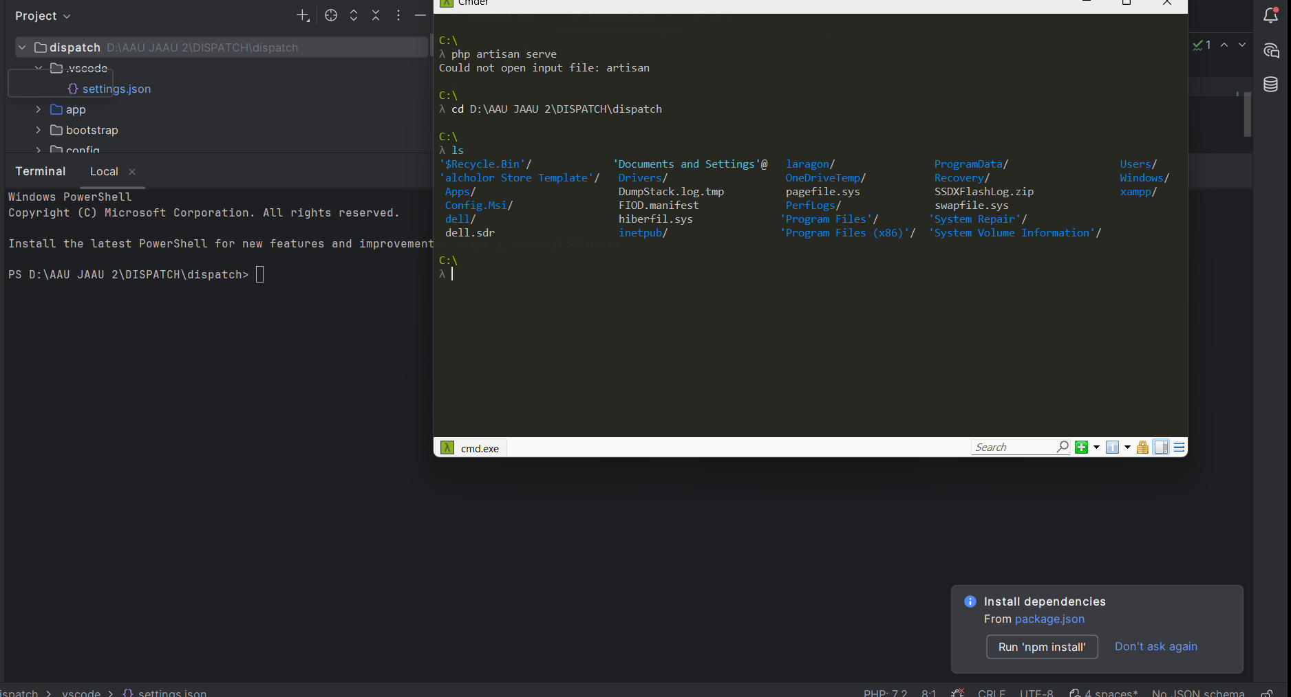Toggle read-only lock in status bar
1291x697 pixels.
click(x=1266, y=693)
